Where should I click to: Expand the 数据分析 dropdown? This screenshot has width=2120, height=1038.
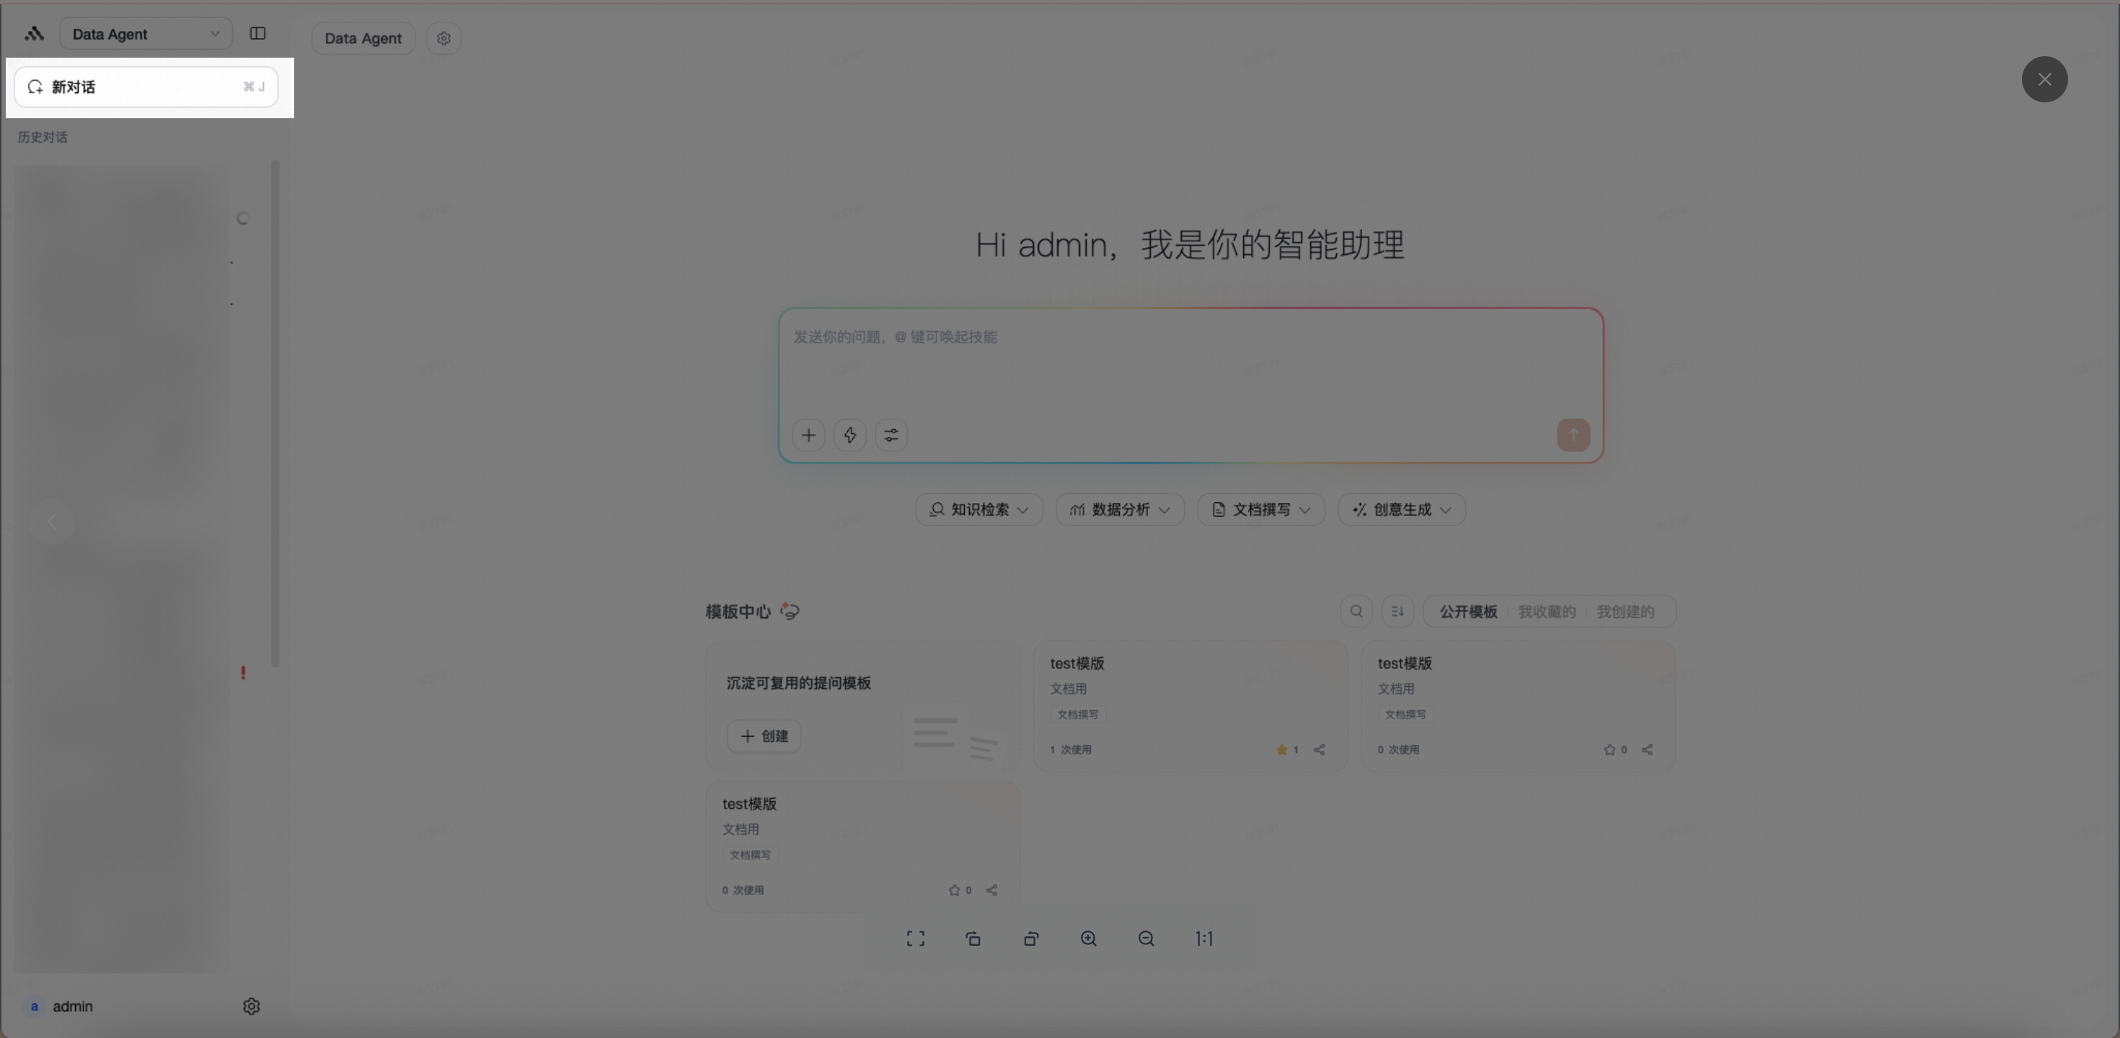coord(1119,509)
